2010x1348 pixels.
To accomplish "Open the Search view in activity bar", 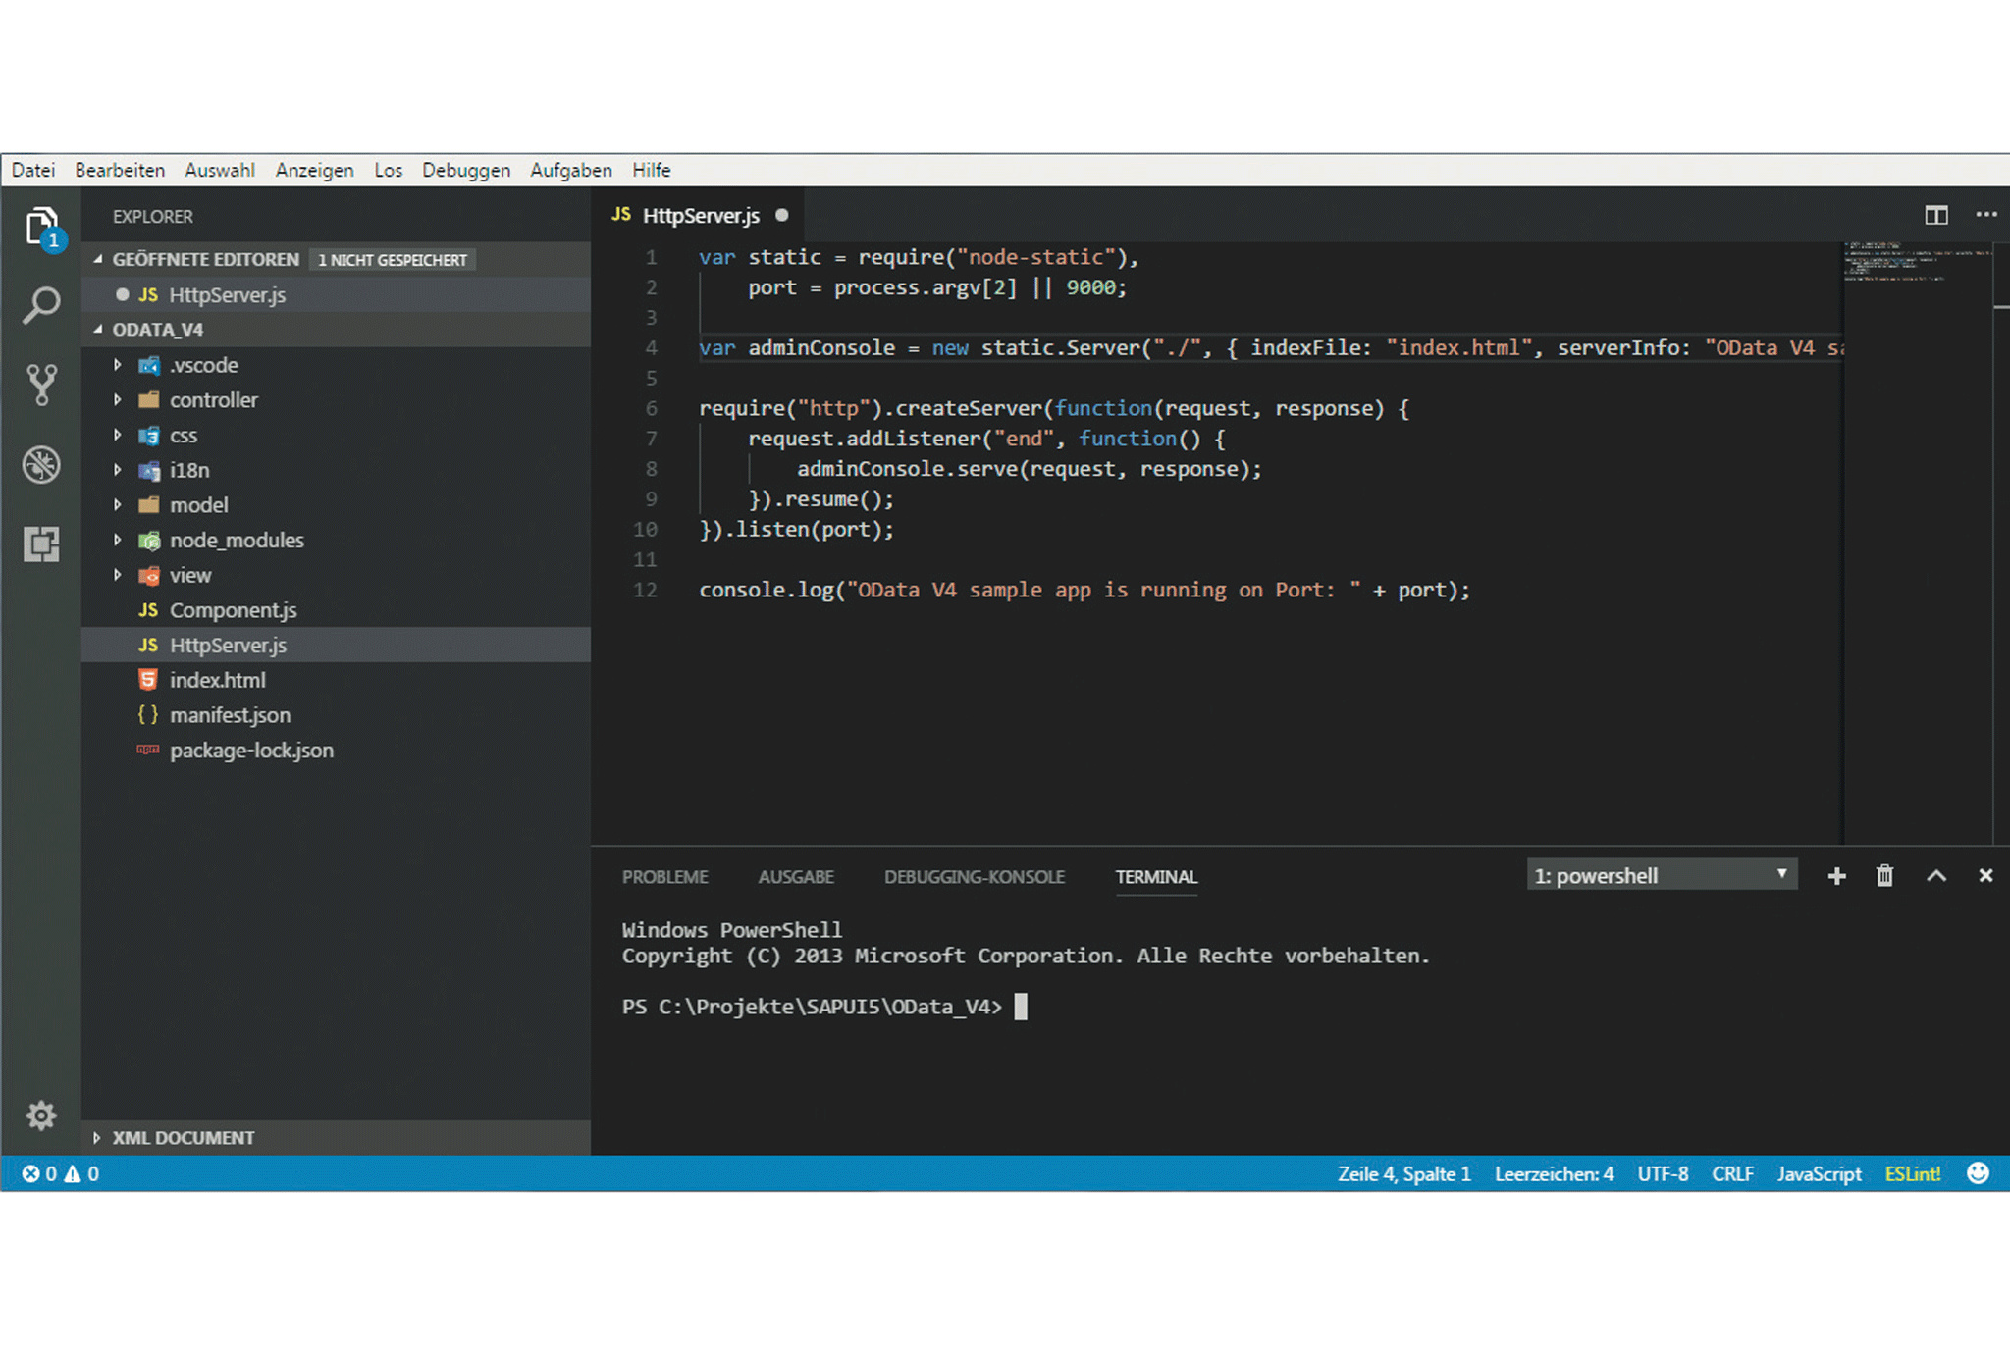I will click(x=41, y=305).
